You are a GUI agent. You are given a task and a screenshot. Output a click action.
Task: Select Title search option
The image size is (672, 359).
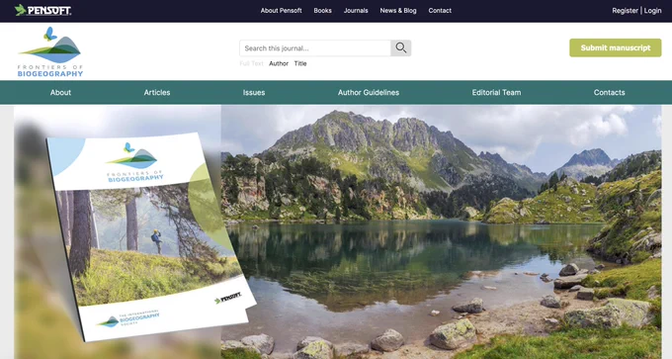300,63
